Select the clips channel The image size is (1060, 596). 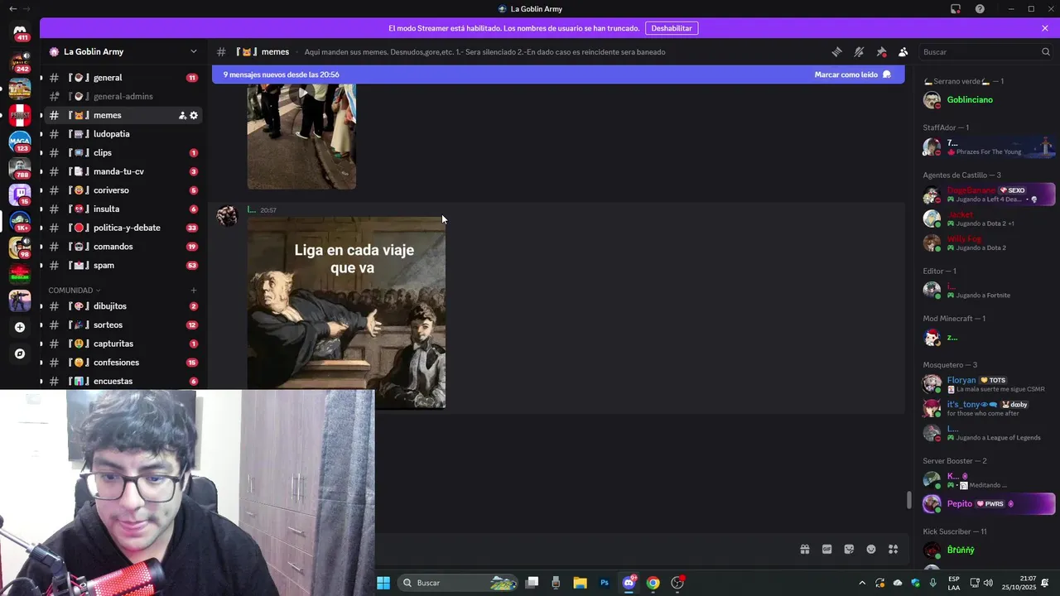[123, 152]
